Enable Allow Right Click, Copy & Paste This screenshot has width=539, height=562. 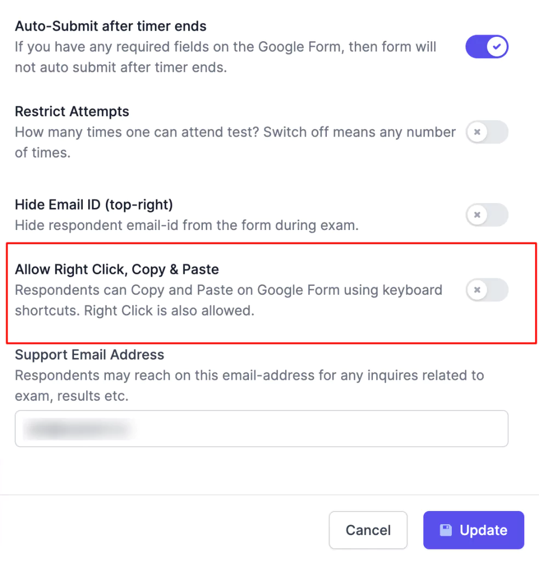[487, 290]
